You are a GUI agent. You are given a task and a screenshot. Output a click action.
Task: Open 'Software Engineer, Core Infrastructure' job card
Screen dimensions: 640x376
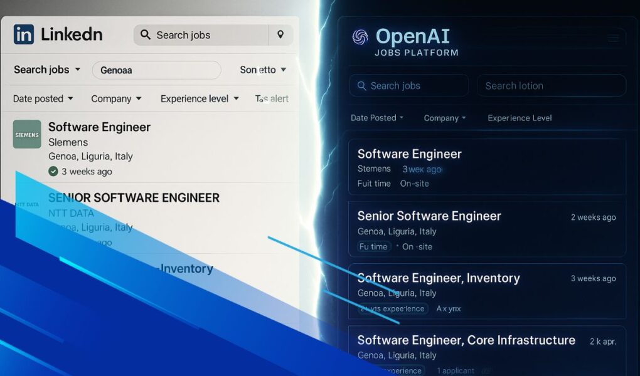click(487, 351)
